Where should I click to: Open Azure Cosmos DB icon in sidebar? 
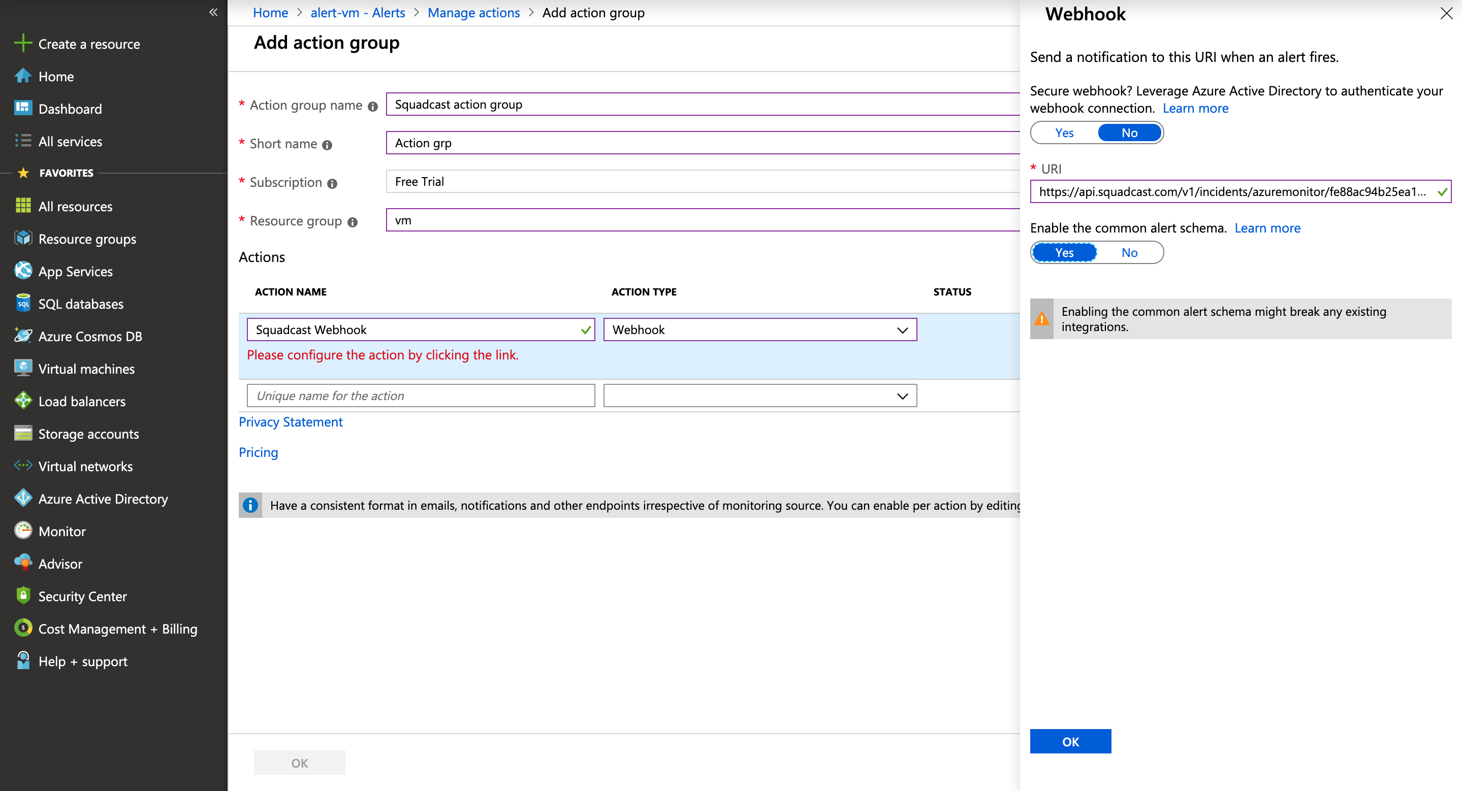pyautogui.click(x=23, y=336)
